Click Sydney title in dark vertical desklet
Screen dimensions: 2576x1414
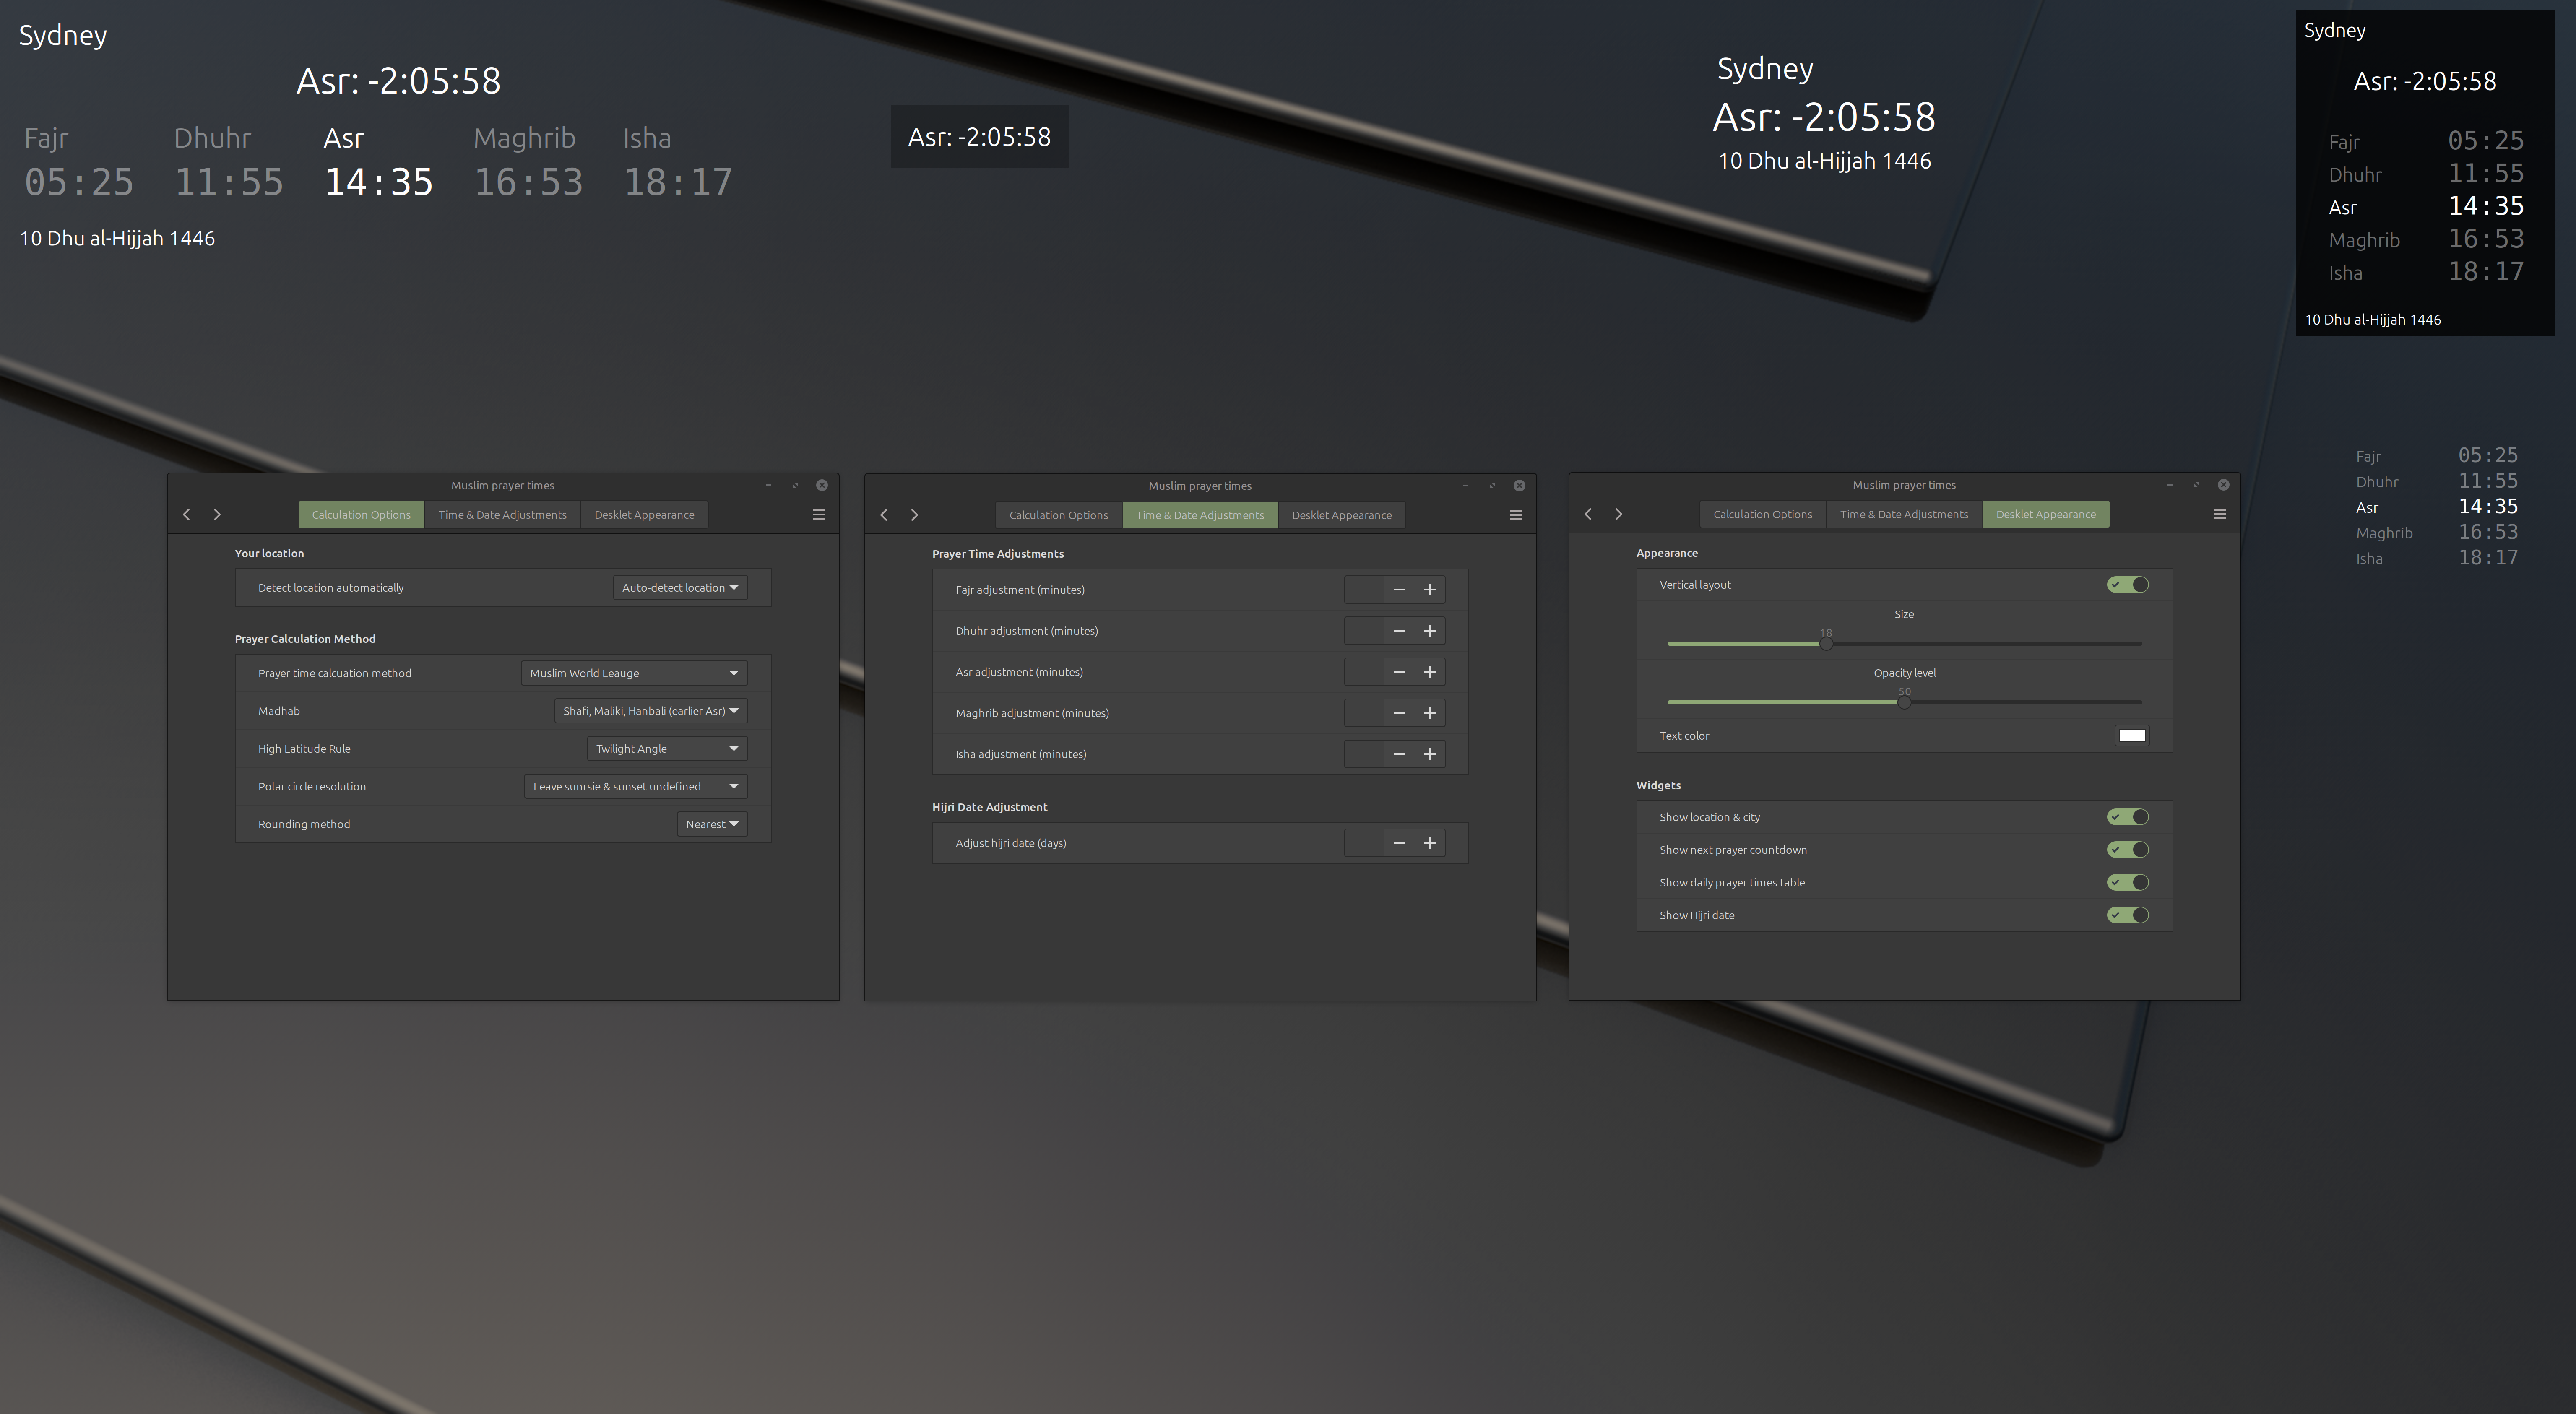(2334, 30)
